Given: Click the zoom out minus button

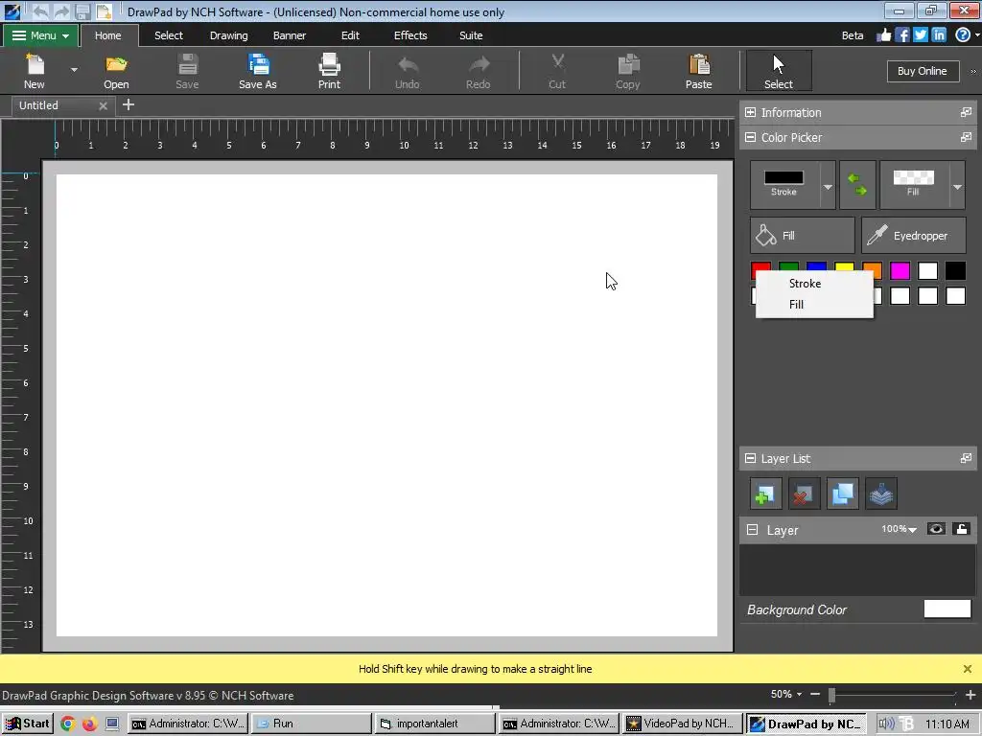Looking at the screenshot, I should pyautogui.click(x=815, y=694).
